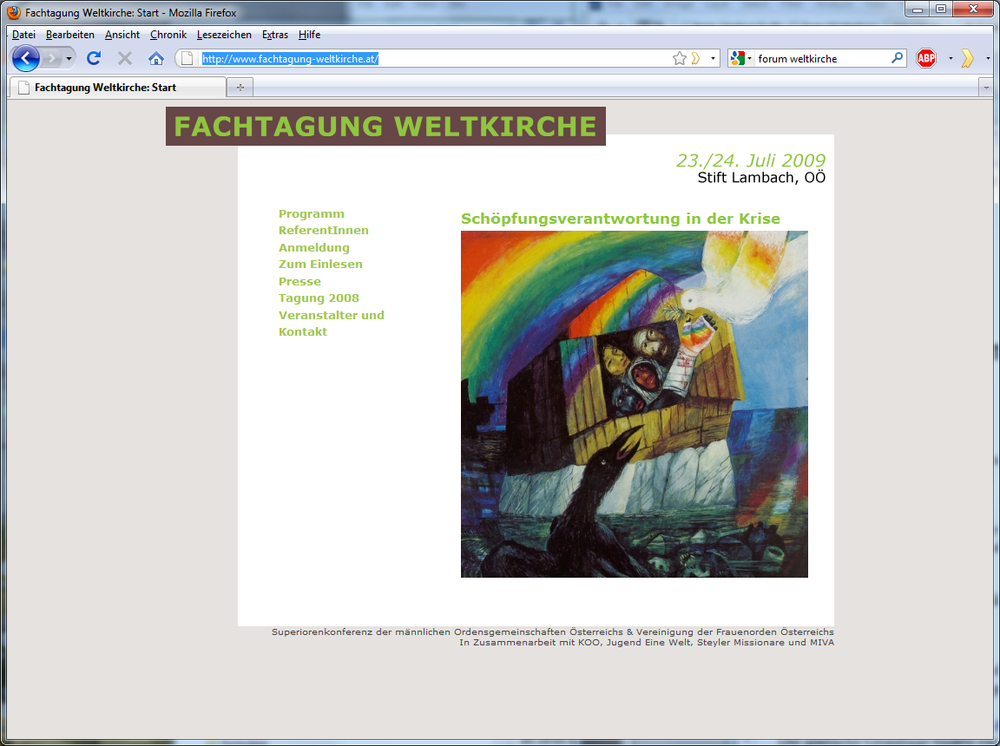This screenshot has width=1000, height=746.
Task: Open the list all tabs dropdown
Action: tap(986, 88)
